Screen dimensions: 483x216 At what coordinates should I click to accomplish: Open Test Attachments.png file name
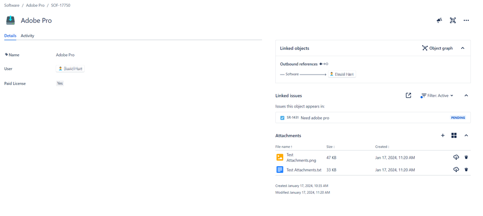coord(301,157)
